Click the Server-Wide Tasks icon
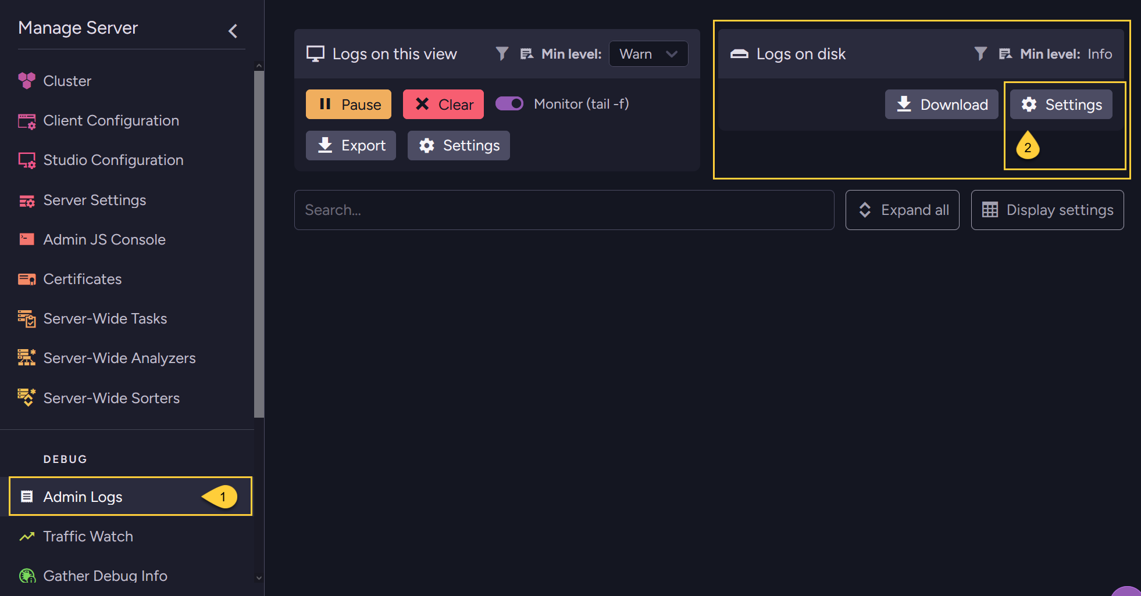Screen dimensions: 1141x596 [27, 318]
